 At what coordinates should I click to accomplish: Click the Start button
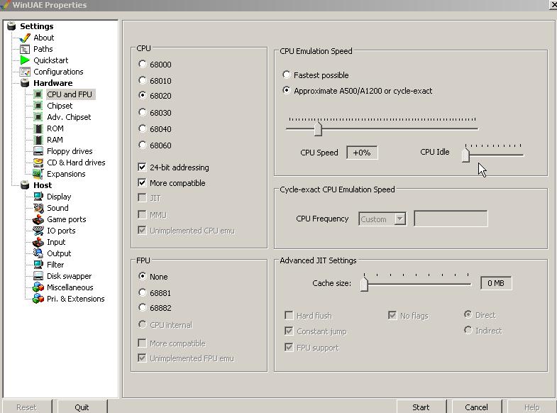pos(421,407)
